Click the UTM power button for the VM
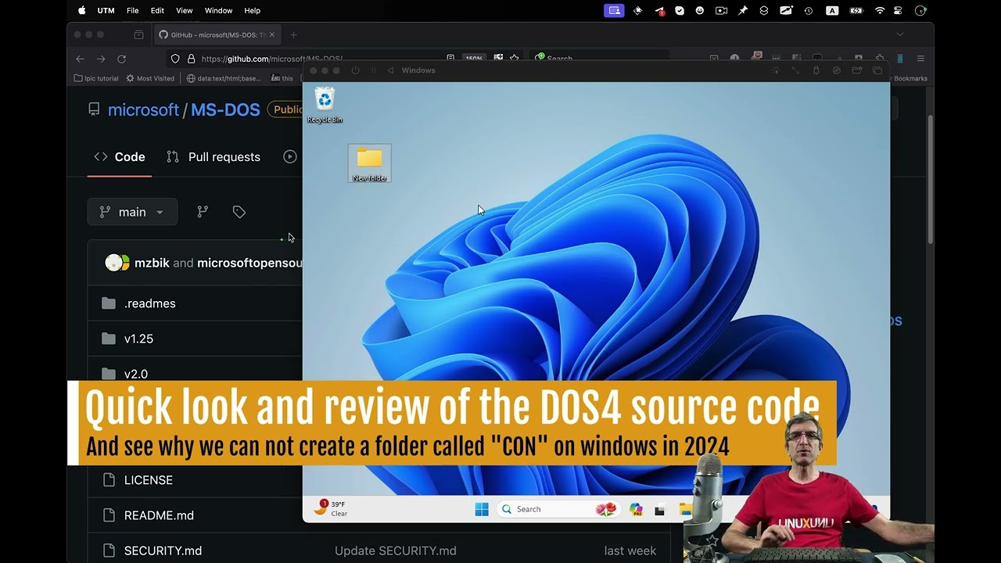 355,70
